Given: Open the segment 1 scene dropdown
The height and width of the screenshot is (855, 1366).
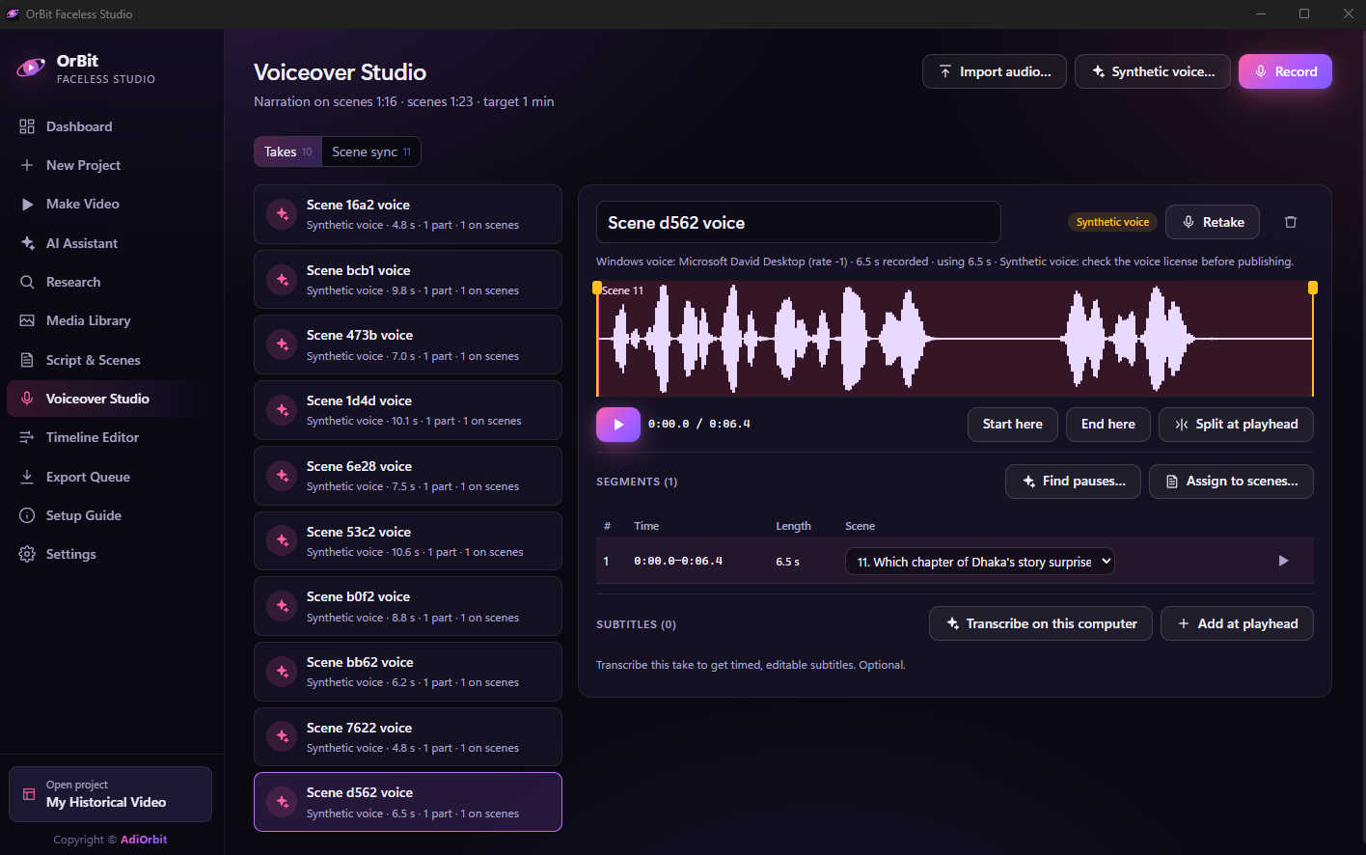Looking at the screenshot, I should tap(980, 562).
